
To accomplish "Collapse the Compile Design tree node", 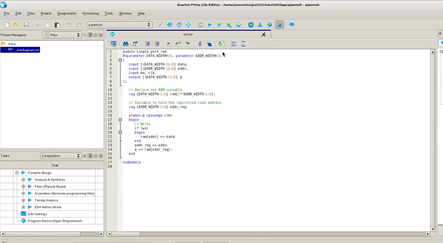I will coord(17,173).
